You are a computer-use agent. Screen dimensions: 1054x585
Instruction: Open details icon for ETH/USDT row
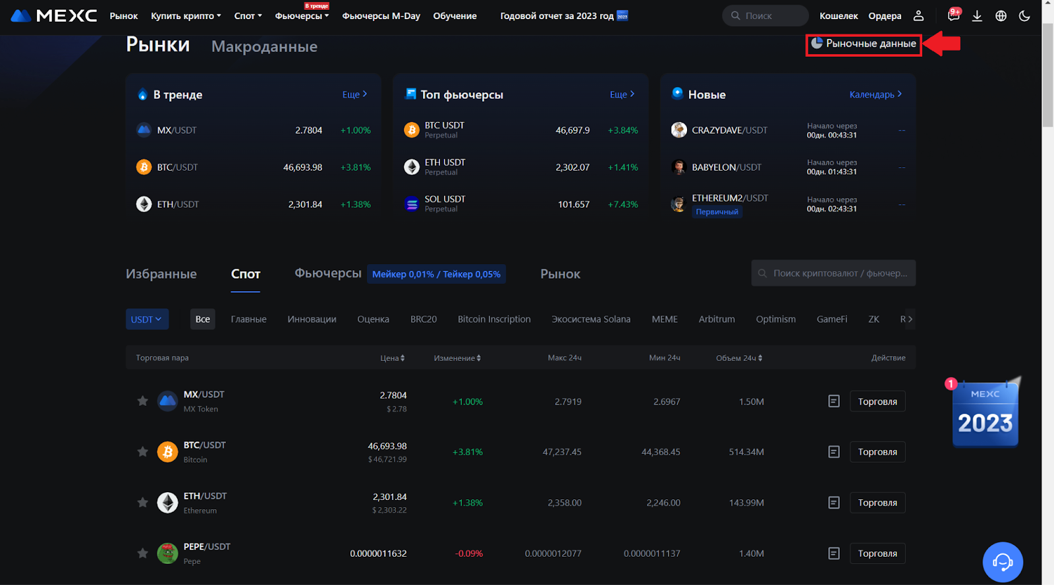point(834,503)
